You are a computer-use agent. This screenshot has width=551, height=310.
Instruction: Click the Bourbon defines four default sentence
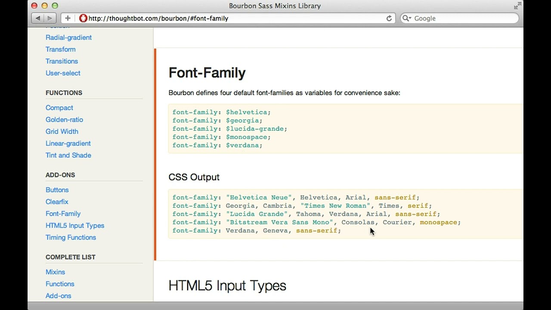[285, 93]
